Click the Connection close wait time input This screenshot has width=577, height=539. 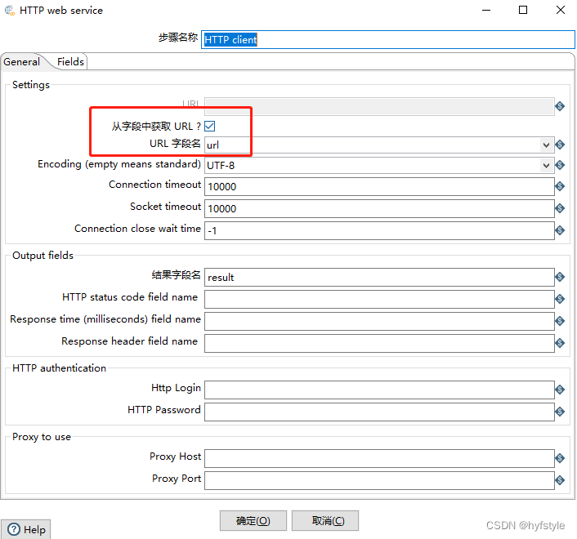coord(379,230)
